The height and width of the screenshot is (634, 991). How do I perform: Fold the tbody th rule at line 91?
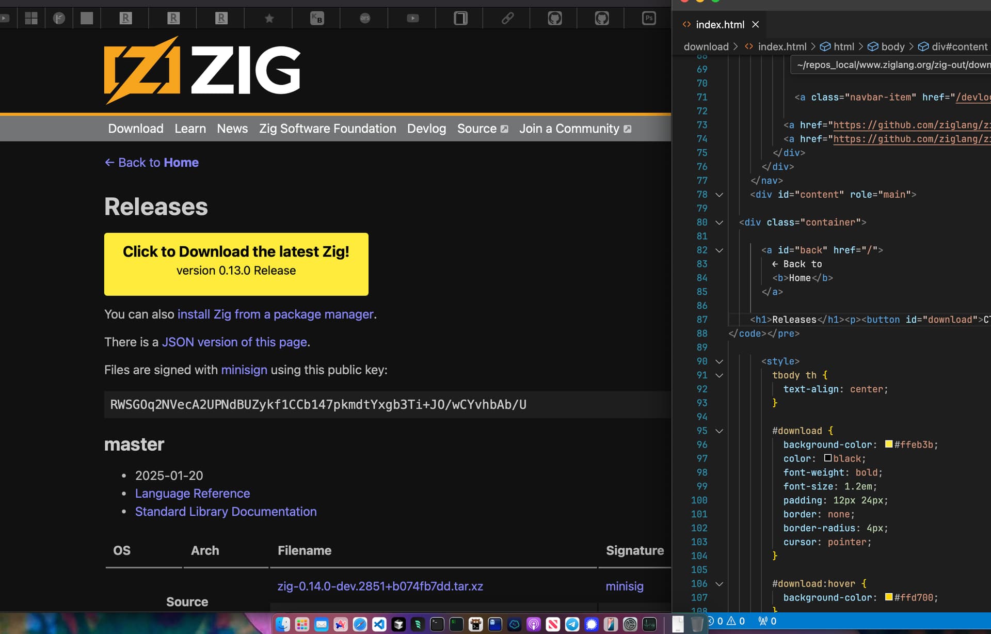719,375
